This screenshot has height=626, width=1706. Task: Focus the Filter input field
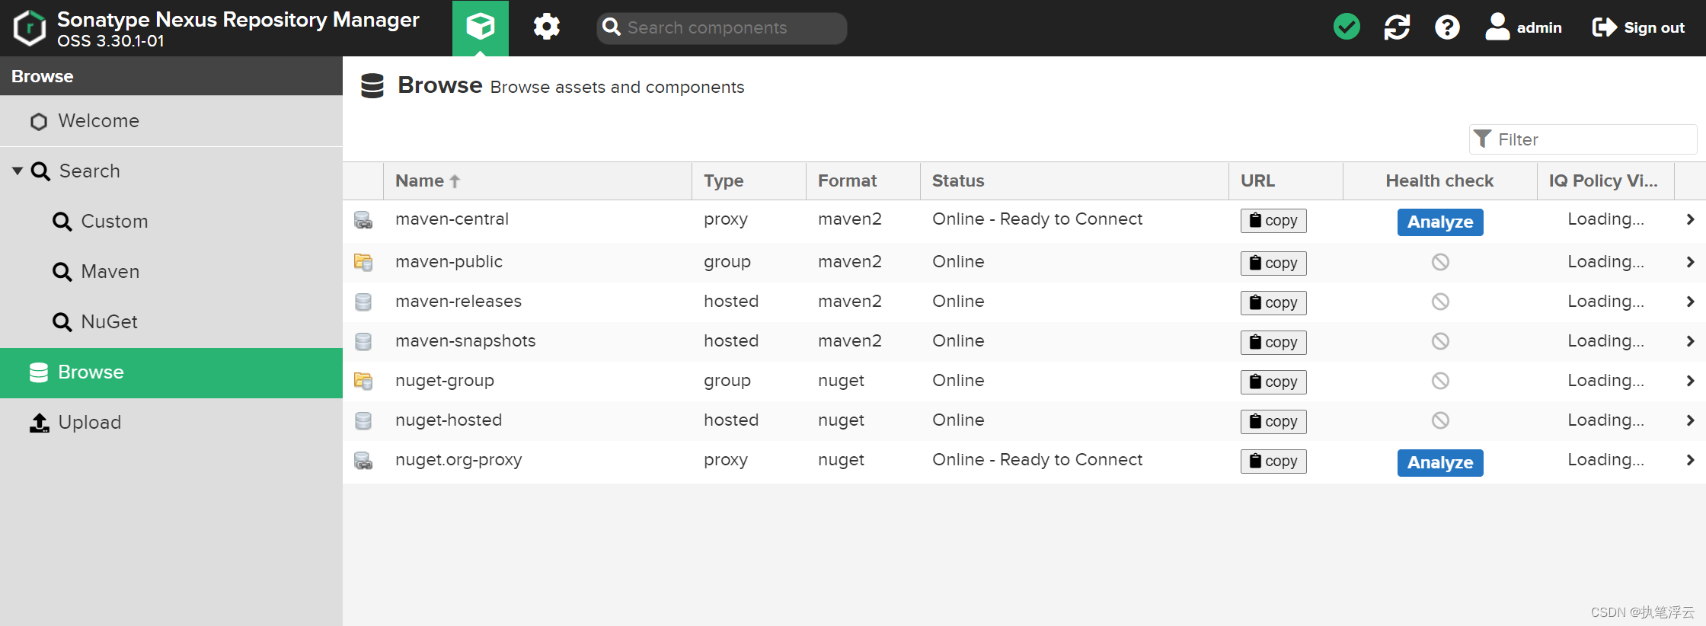[1583, 139]
